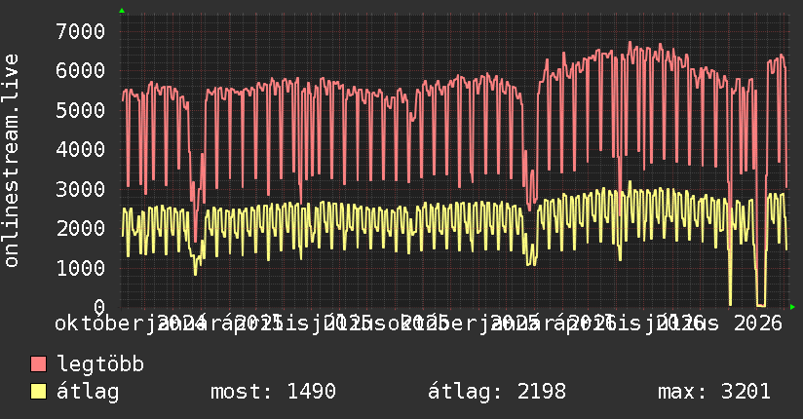This screenshot has width=803, height=419.
Task: Click the most: 1490 value
Action: tap(273, 392)
